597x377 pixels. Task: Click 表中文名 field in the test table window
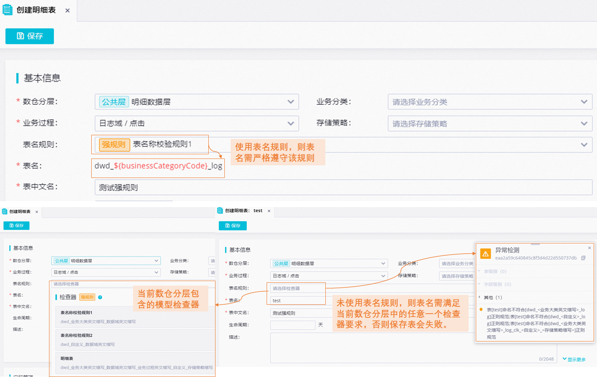[372, 313]
